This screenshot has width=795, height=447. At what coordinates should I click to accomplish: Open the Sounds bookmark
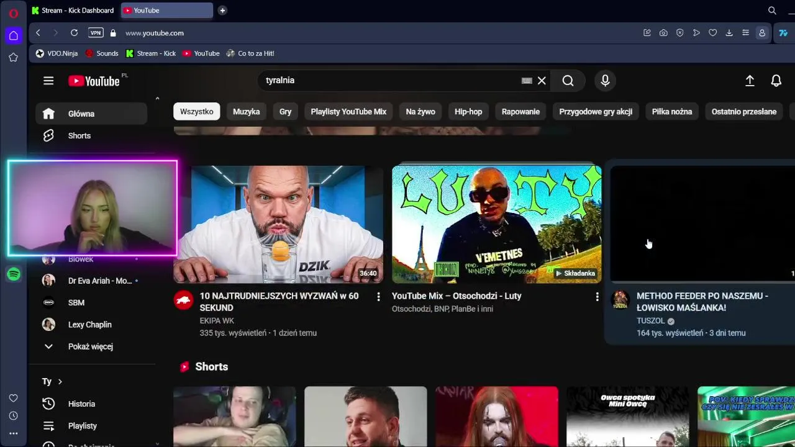pos(101,53)
